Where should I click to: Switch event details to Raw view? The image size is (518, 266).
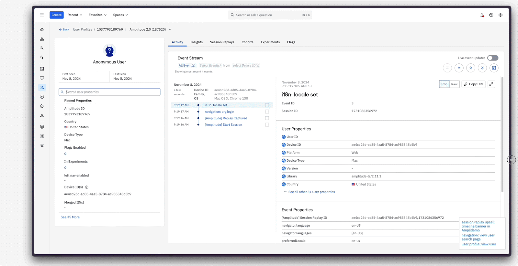click(x=455, y=84)
